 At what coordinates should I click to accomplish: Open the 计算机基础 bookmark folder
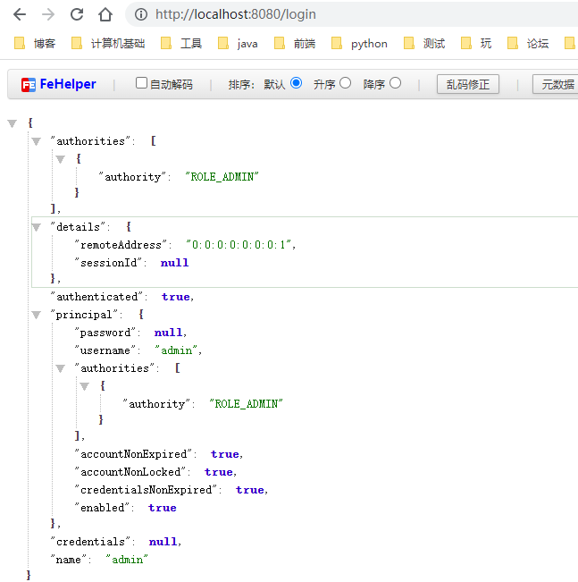click(108, 44)
